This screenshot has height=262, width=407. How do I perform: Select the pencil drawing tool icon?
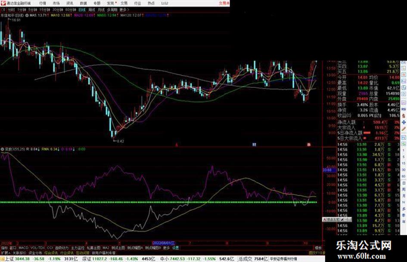pos(404,128)
